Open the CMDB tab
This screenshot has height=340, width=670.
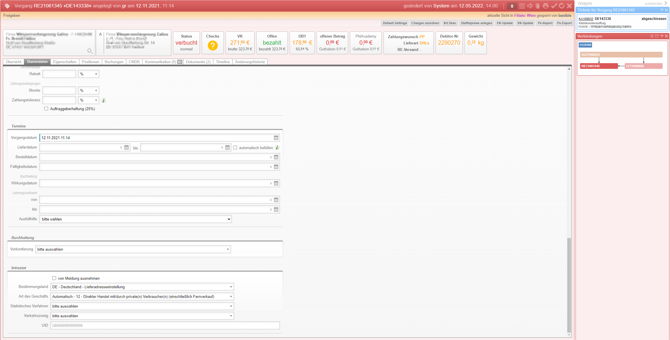(134, 62)
